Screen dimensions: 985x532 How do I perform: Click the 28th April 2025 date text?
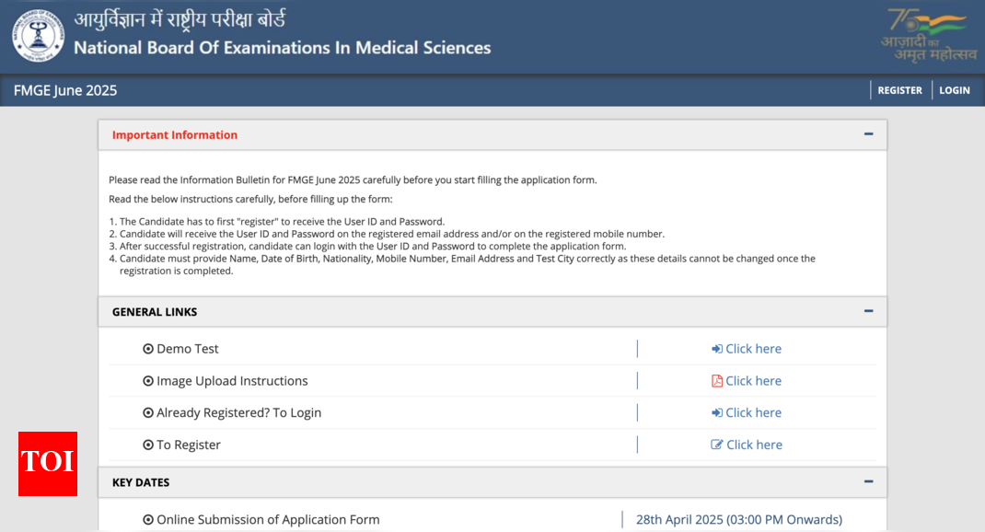(x=739, y=519)
